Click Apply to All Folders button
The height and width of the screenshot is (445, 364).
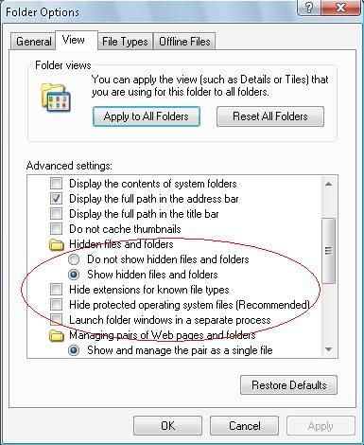[x=147, y=116]
